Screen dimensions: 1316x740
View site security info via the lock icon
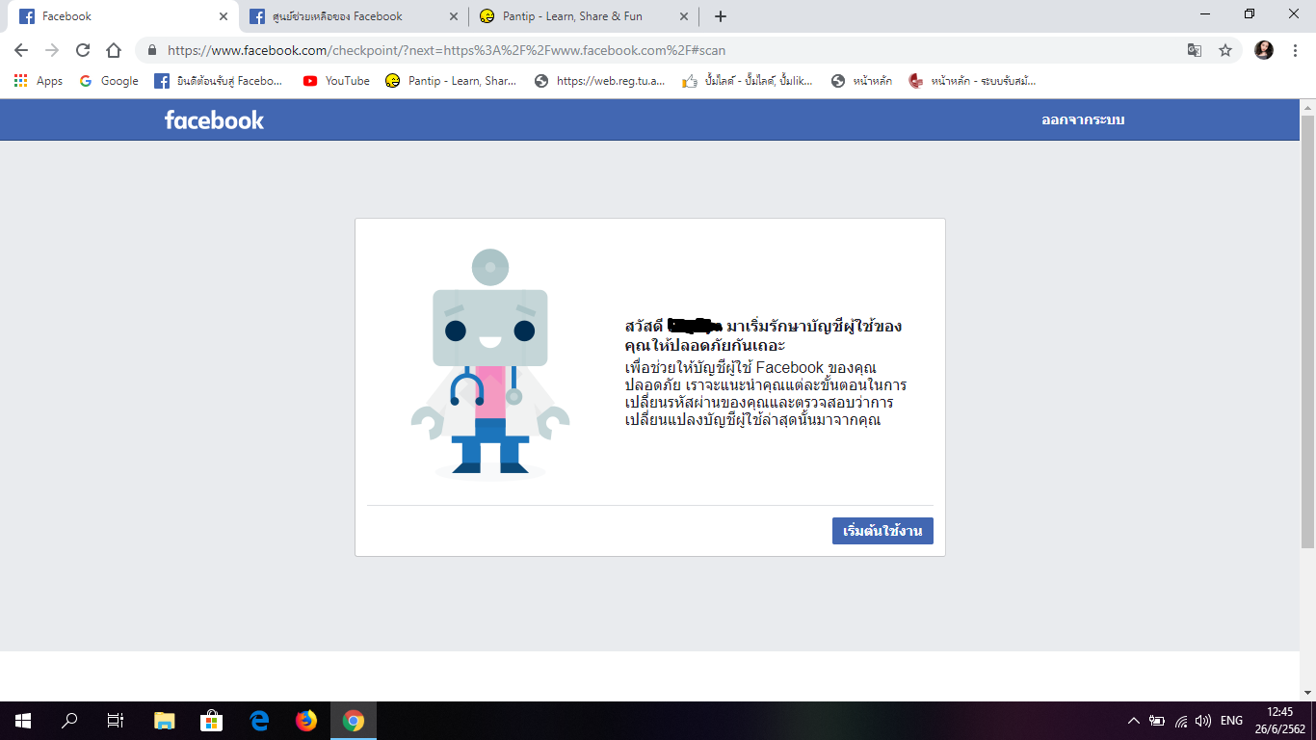[x=151, y=50]
